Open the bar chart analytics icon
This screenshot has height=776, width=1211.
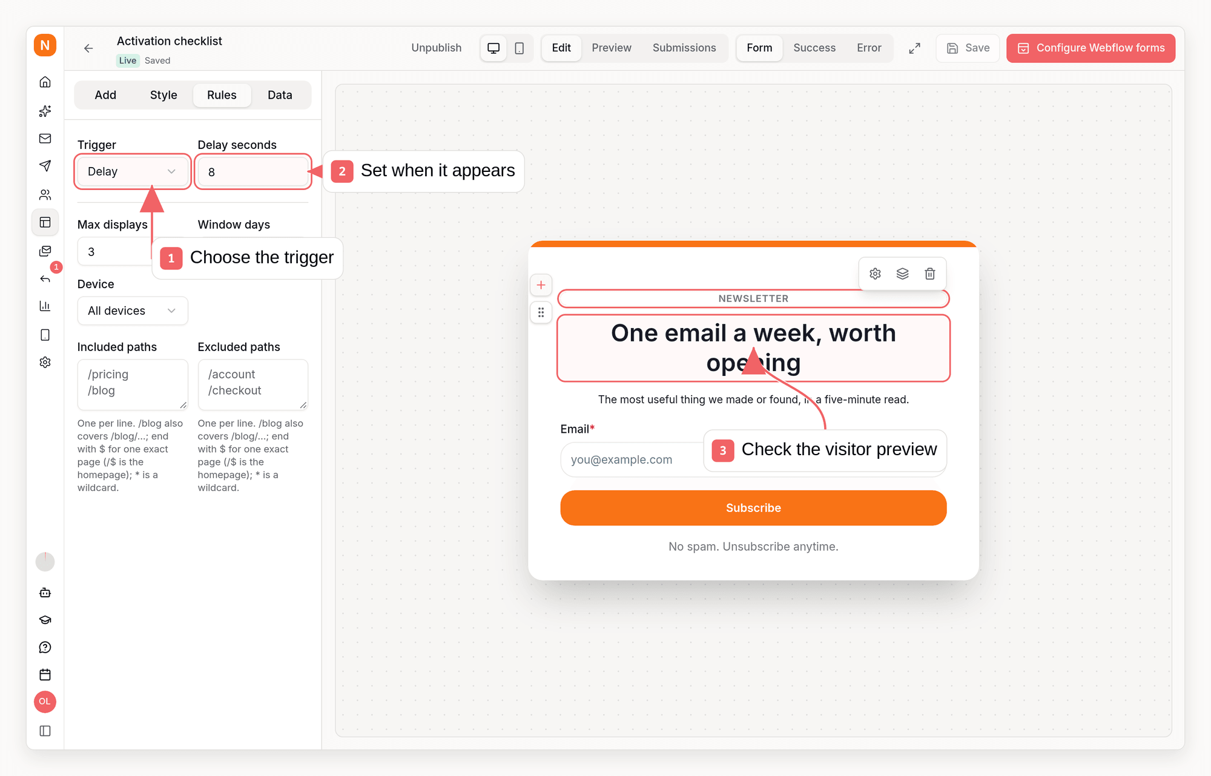coord(45,306)
